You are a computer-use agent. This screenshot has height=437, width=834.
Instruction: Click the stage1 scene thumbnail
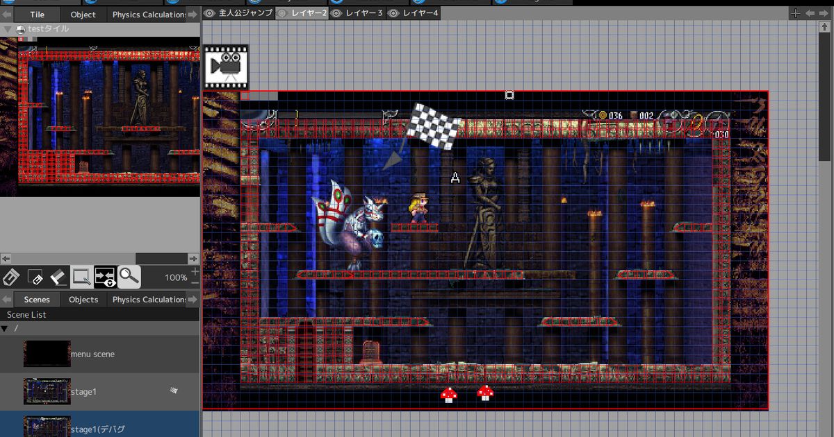click(47, 391)
